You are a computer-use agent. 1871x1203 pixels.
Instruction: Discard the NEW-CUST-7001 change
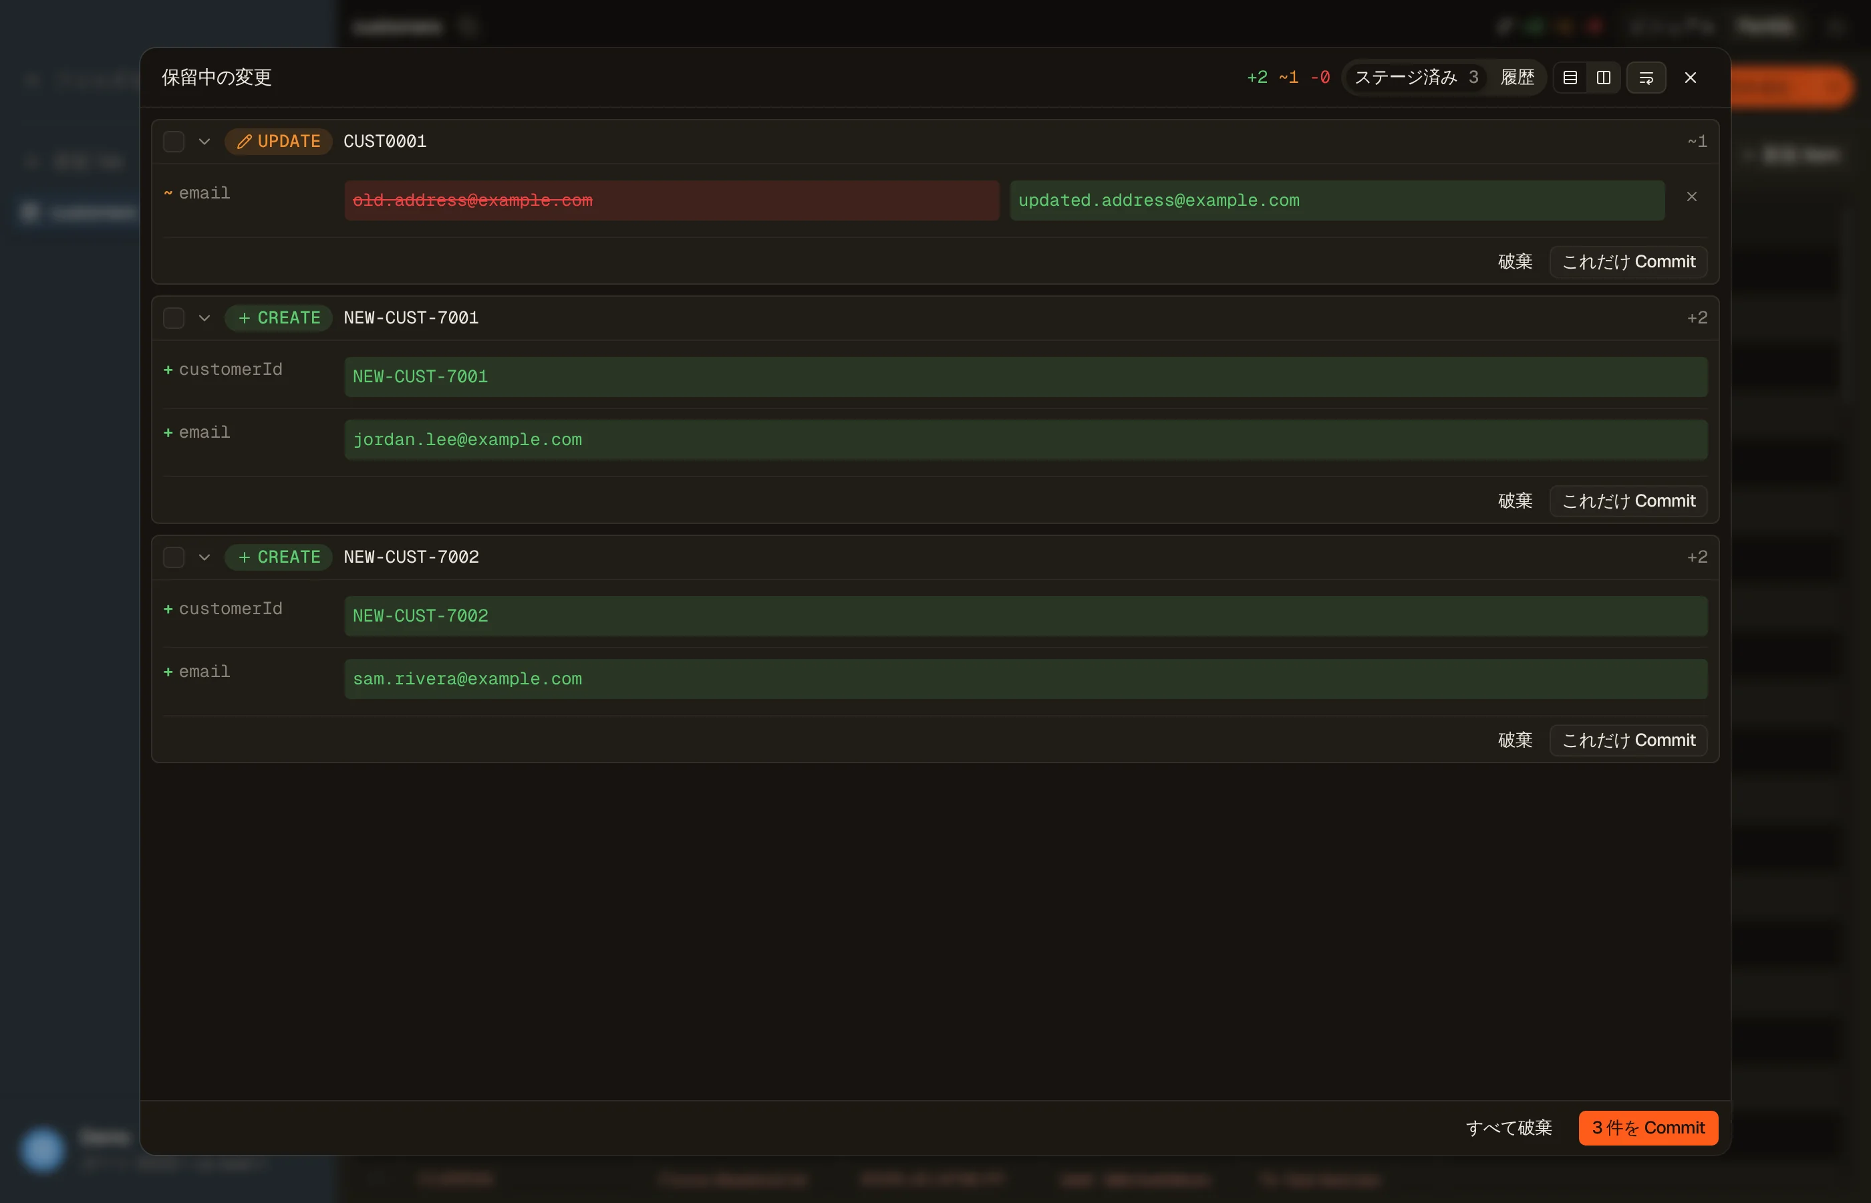(1515, 501)
